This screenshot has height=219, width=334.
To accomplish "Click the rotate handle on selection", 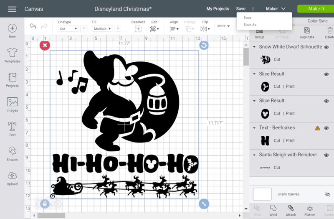I will 204,45.
